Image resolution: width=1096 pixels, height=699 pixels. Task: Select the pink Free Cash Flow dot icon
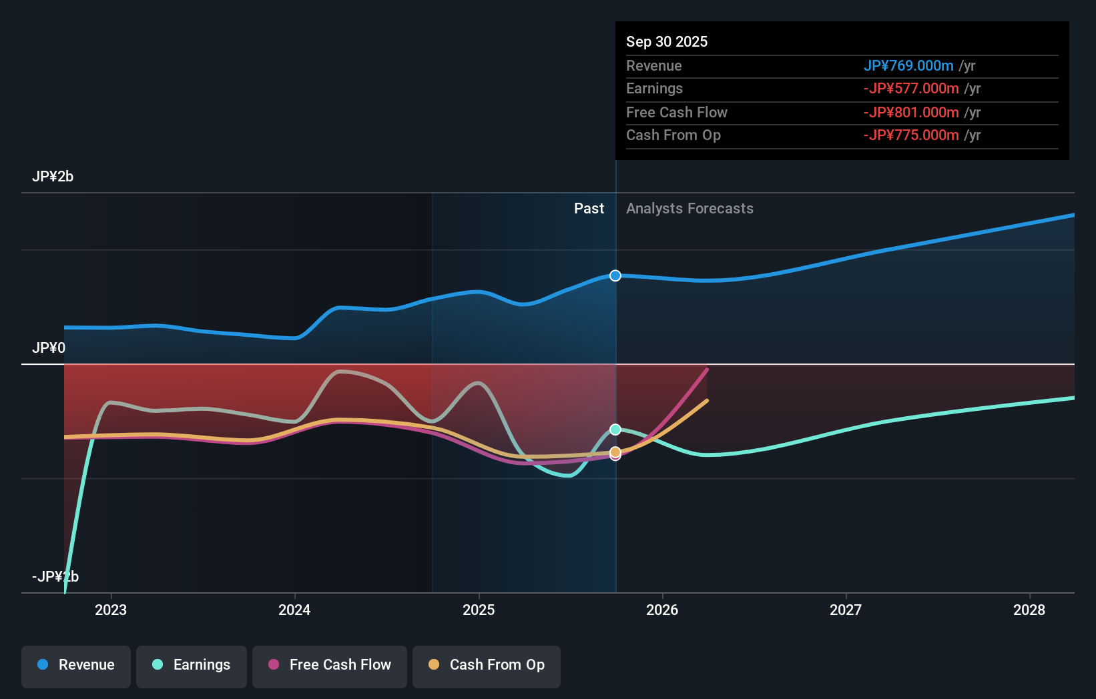(274, 665)
